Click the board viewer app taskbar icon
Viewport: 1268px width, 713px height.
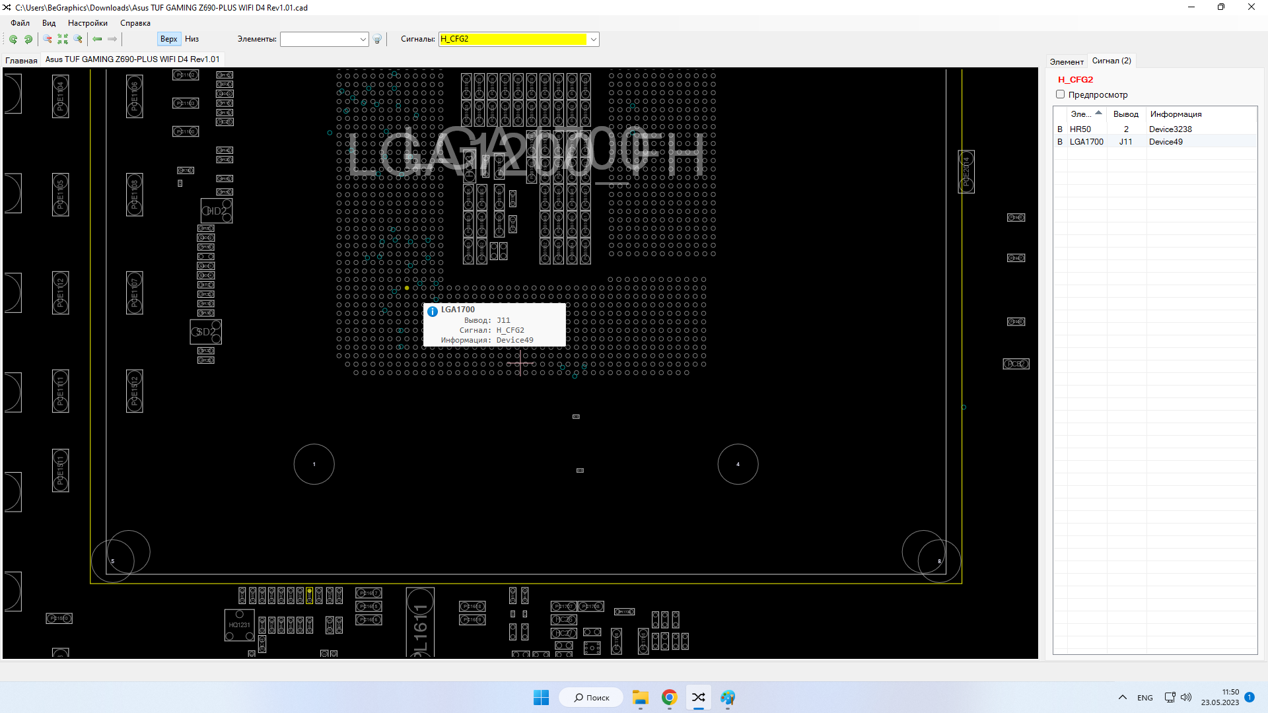pos(699,698)
